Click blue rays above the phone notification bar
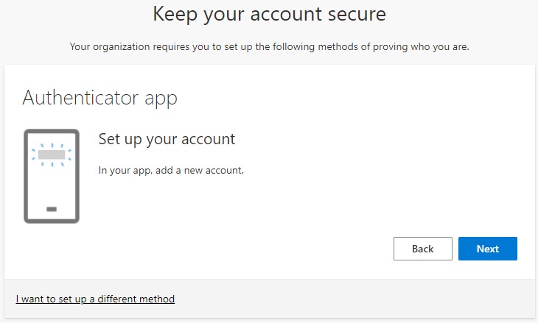The image size is (538, 323). pyautogui.click(x=52, y=145)
